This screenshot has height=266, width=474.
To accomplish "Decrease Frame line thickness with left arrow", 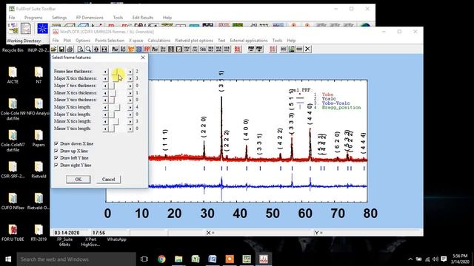I will click(105, 71).
